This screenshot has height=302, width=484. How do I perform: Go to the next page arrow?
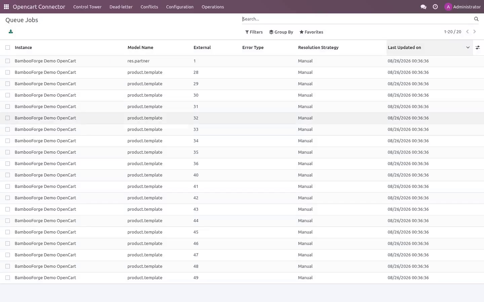pyautogui.click(x=475, y=32)
